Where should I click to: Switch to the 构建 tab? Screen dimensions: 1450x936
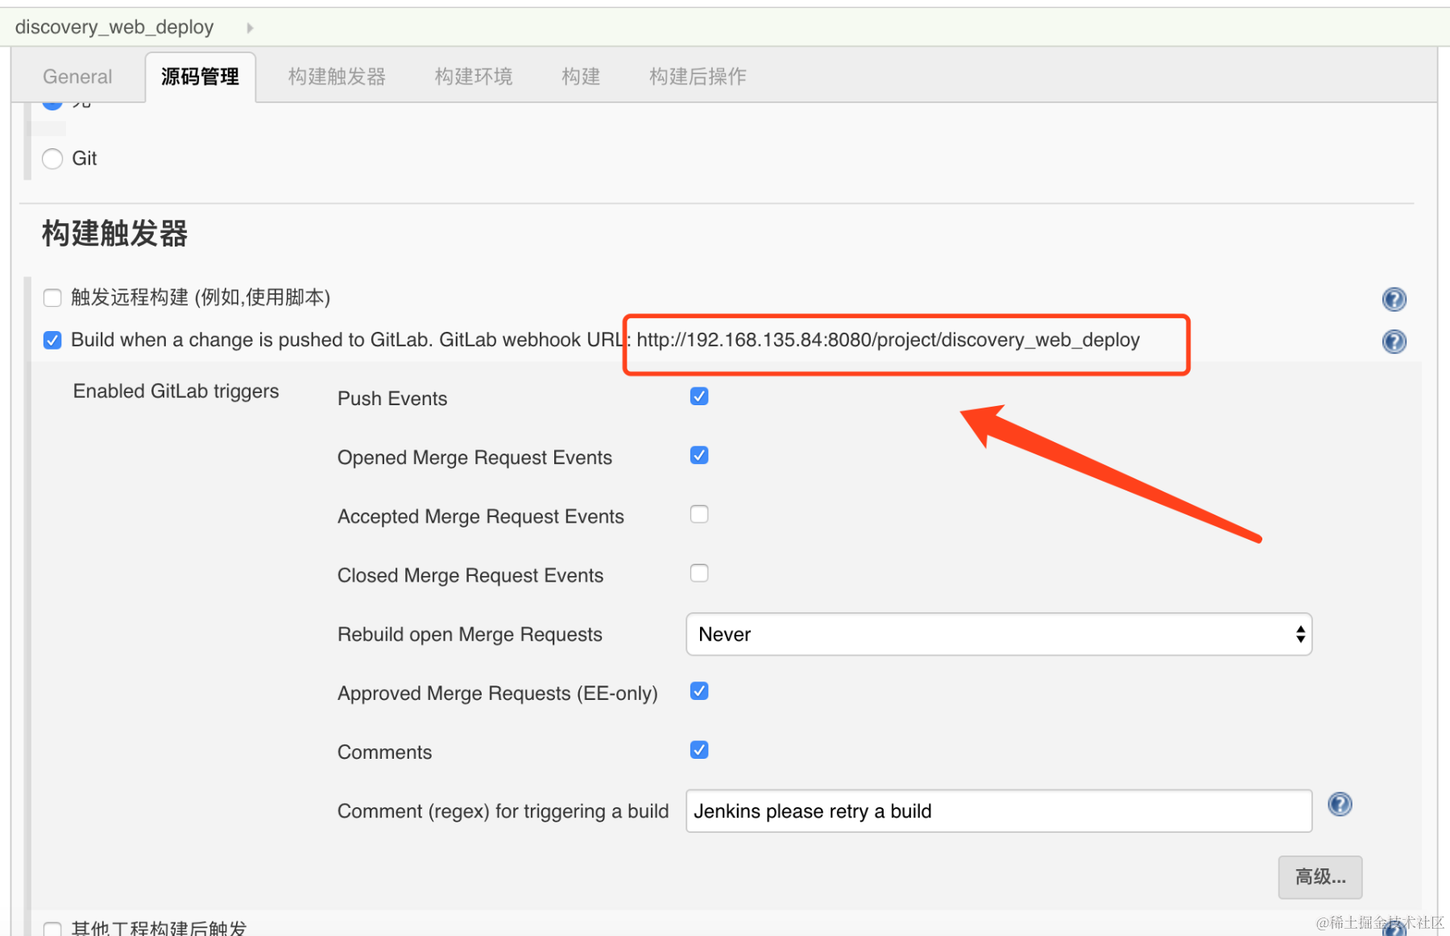pyautogui.click(x=581, y=77)
